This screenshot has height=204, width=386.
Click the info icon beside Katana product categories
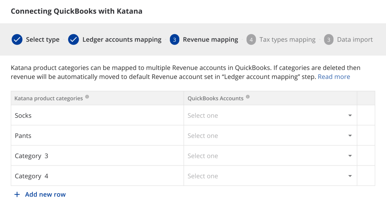[x=87, y=97]
